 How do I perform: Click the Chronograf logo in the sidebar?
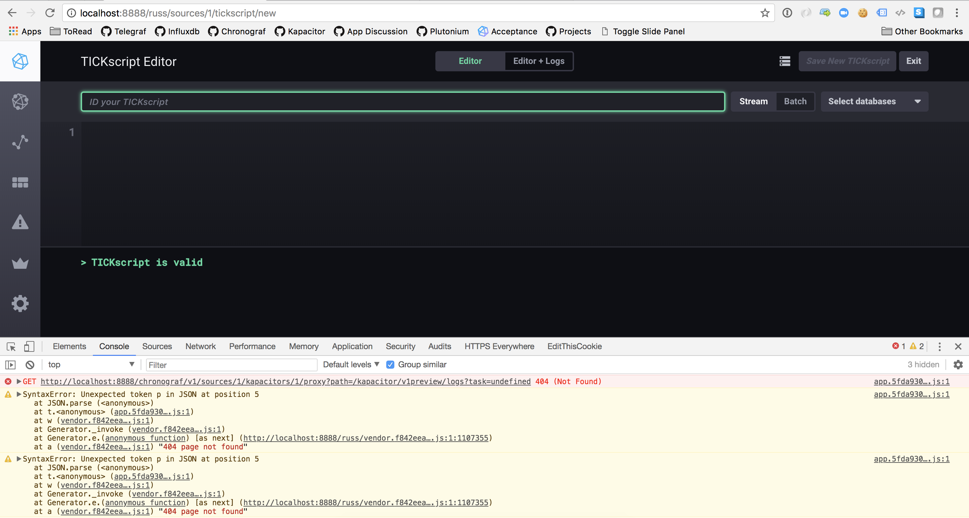20,61
